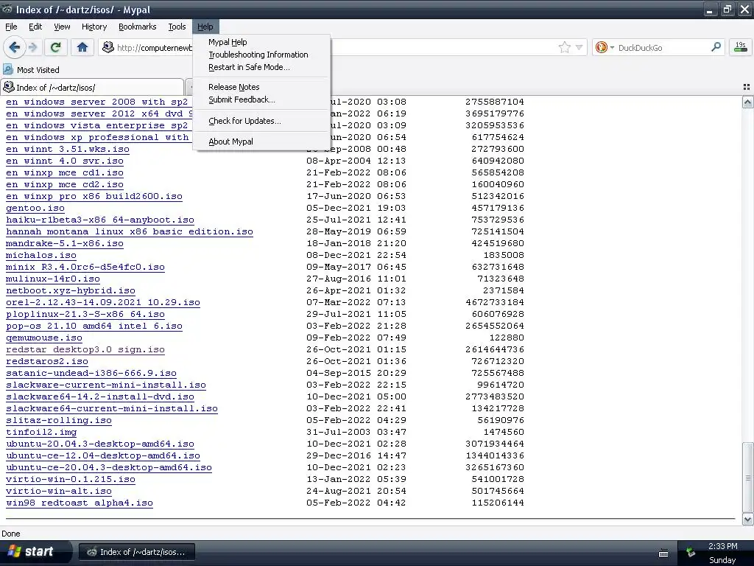Click the 19s toolbar indicator icon
754x566 pixels.
click(x=741, y=47)
